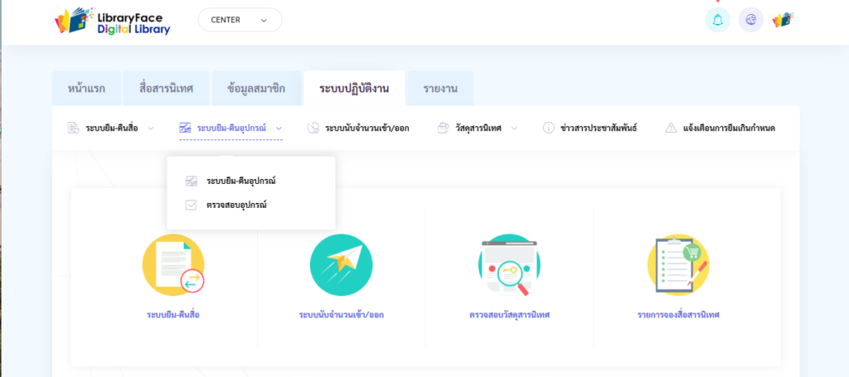Open ข่าวสารประชาสัมพันธ์ in the toolbar
Viewport: 849px width, 377px height.
click(x=589, y=128)
